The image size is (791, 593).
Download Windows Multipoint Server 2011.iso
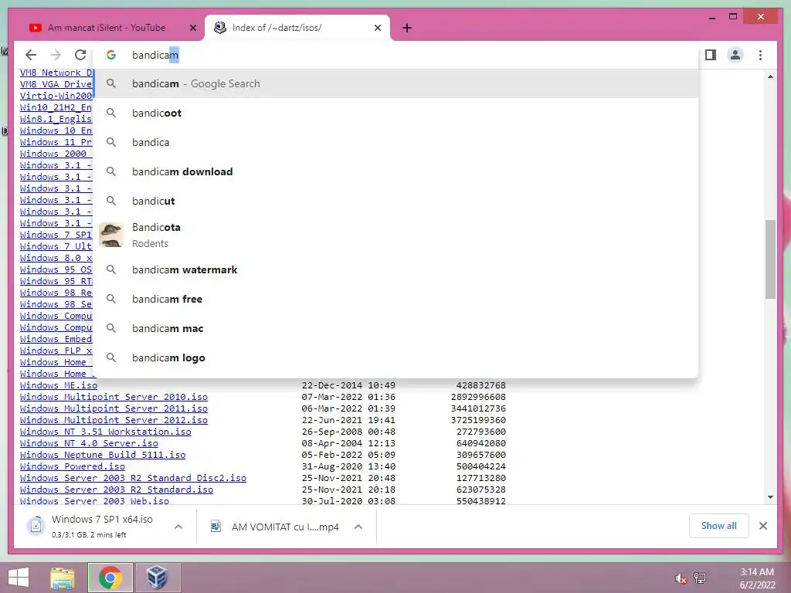tap(114, 408)
